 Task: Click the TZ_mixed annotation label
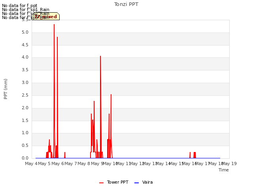coord(46,17)
